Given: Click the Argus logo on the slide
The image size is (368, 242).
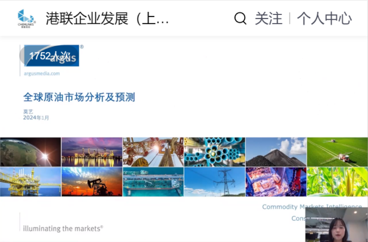Looking at the screenshot, I should tap(52, 56).
